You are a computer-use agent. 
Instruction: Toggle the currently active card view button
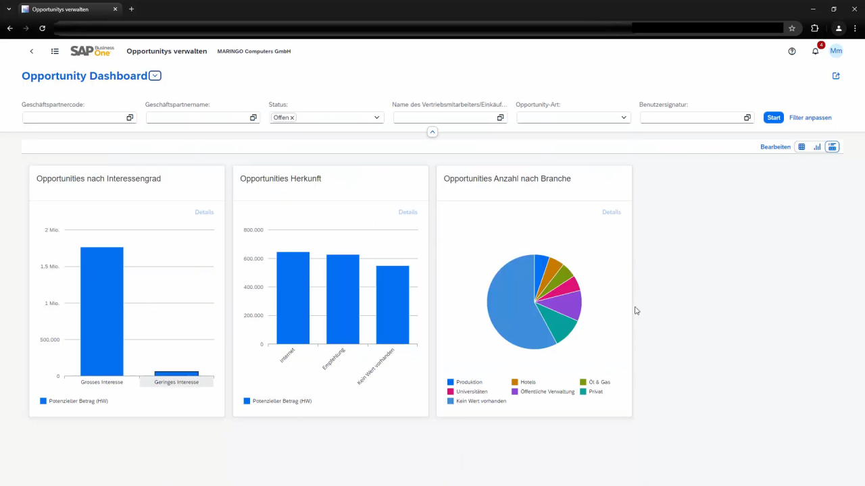[x=832, y=146]
